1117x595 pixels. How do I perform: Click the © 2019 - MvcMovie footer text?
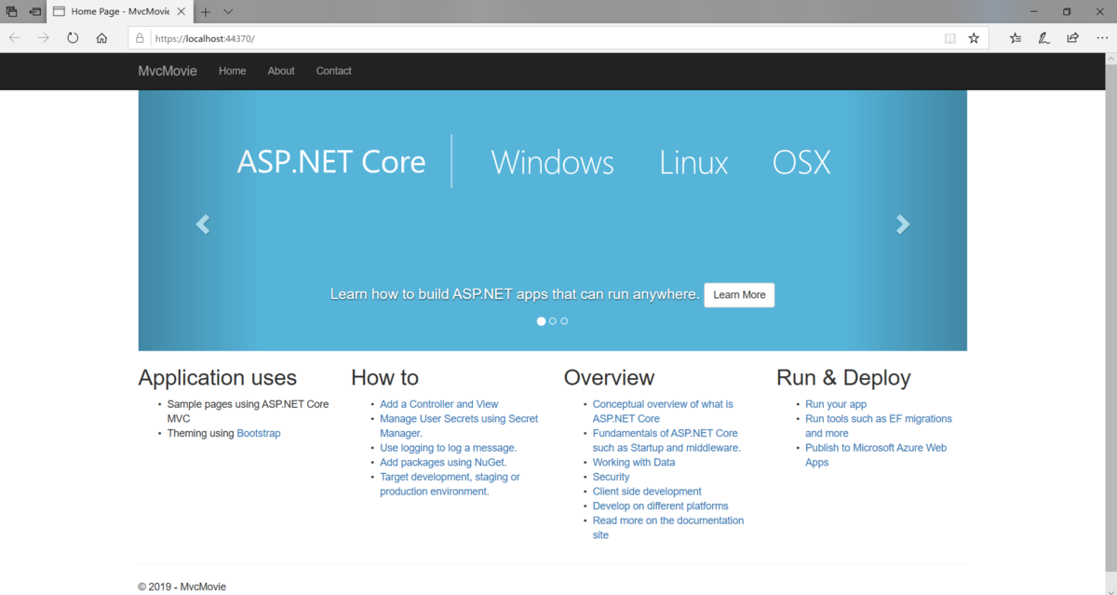point(182,587)
